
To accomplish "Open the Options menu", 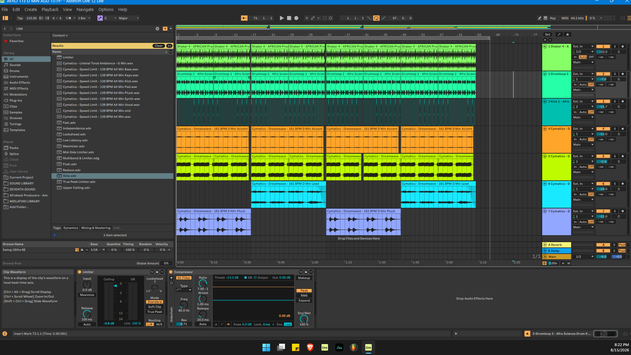I will (x=106, y=10).
